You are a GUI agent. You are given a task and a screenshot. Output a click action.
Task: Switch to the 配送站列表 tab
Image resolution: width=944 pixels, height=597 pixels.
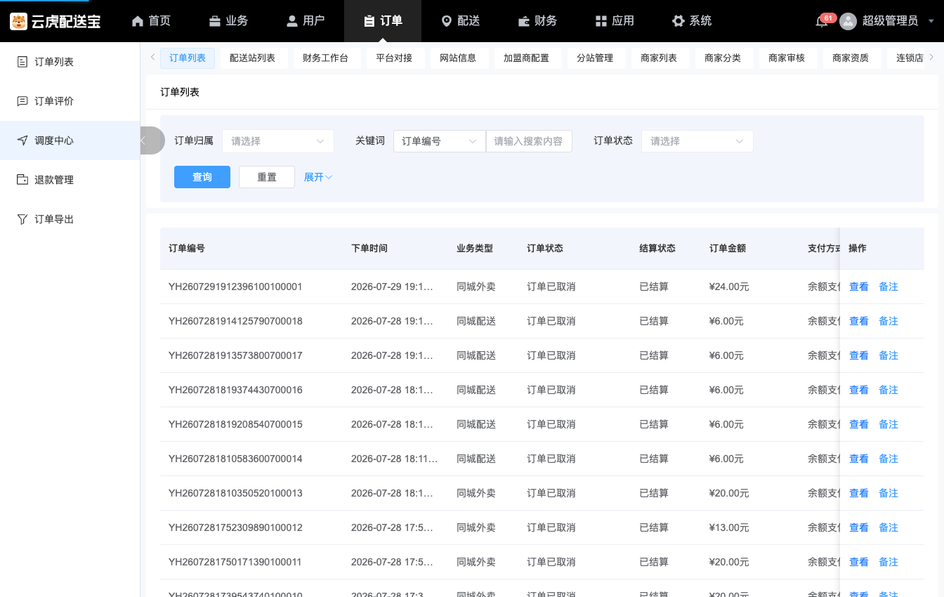252,58
